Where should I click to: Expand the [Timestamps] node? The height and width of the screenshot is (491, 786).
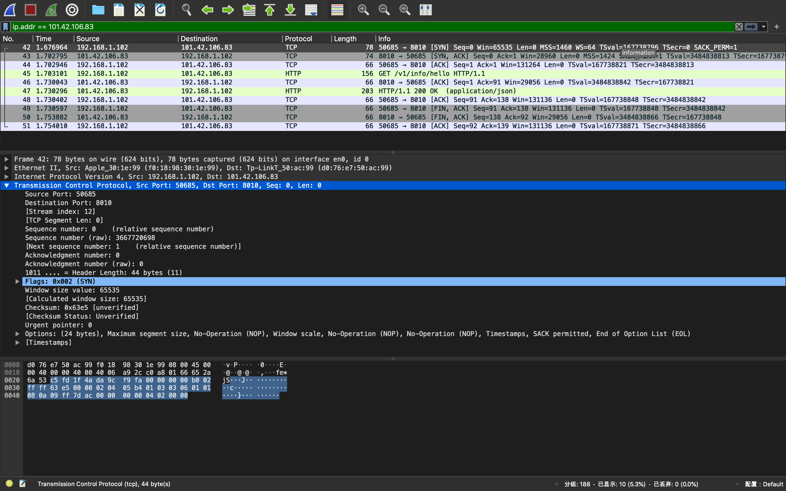(x=17, y=343)
